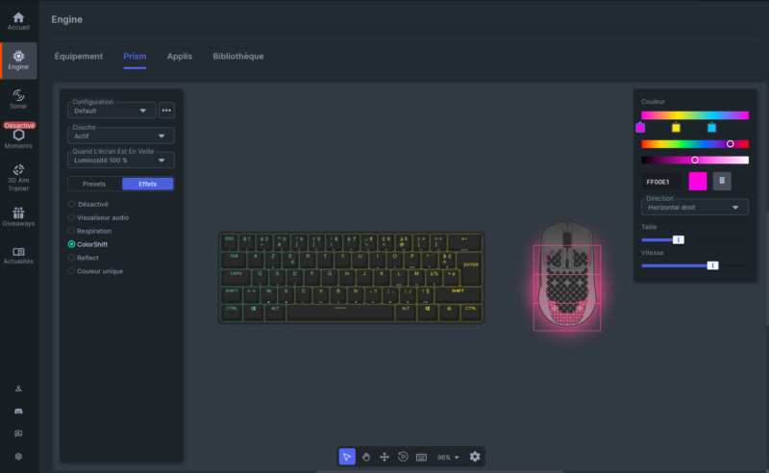
Task: Click the hue slider handle
Action: 731,144
